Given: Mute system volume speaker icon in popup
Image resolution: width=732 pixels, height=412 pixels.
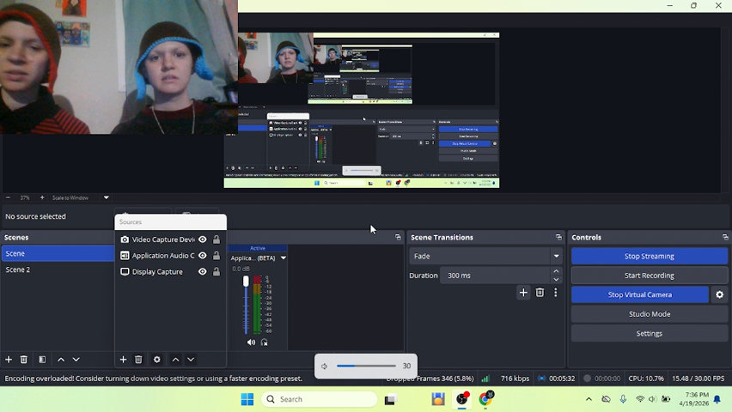Looking at the screenshot, I should click(x=325, y=367).
